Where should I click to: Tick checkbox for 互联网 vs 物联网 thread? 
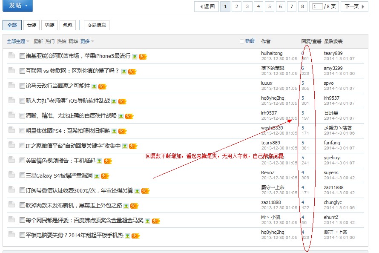click(x=22, y=71)
